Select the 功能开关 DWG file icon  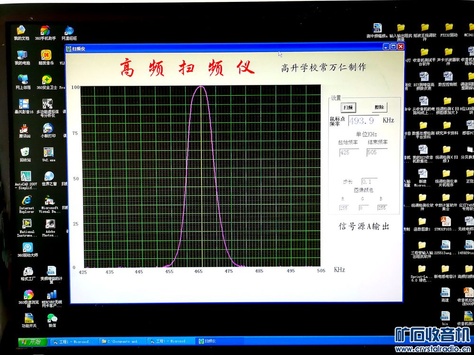click(x=29, y=320)
